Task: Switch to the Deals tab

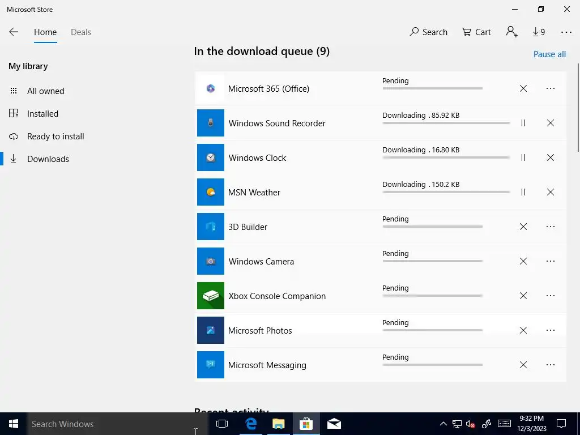Action: [x=80, y=32]
